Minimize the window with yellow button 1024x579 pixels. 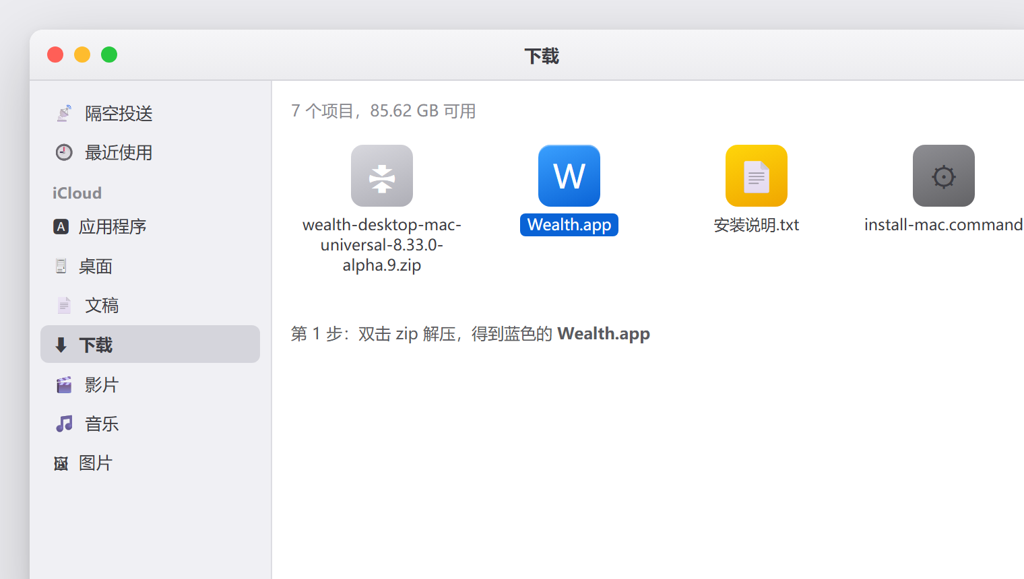pyautogui.click(x=82, y=55)
